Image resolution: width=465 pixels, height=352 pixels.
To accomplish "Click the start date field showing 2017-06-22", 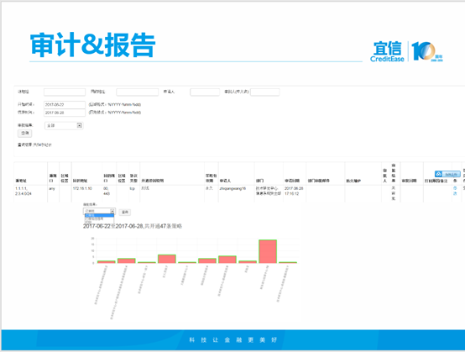I will click(x=65, y=104).
